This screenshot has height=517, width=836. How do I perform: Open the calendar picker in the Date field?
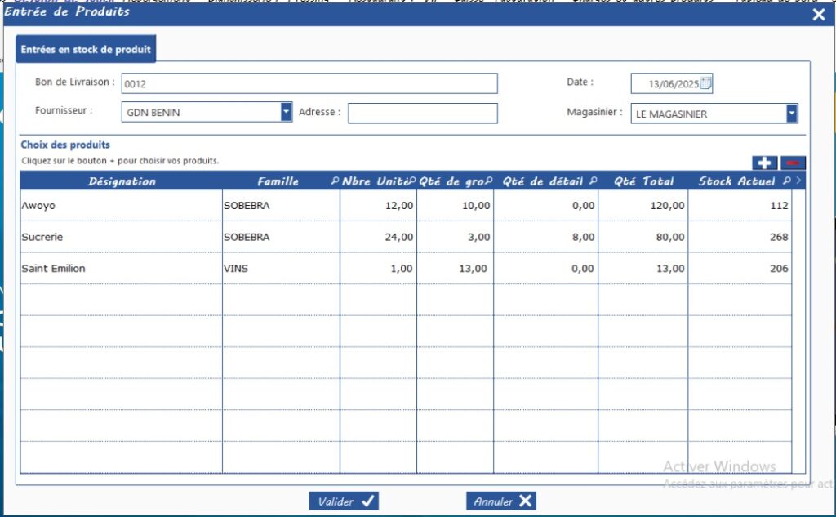click(x=706, y=83)
